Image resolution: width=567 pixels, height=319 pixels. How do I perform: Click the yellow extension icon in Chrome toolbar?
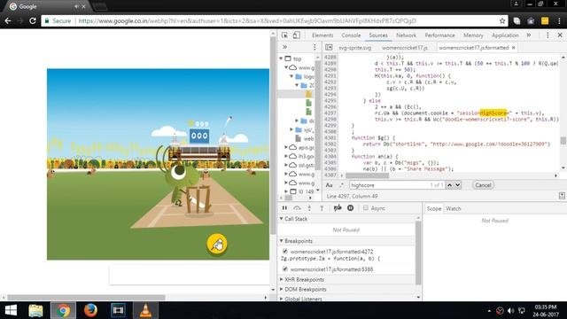[545, 21]
